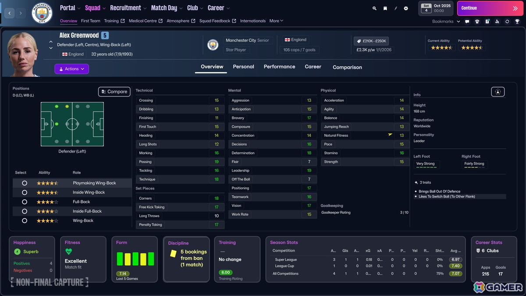Open inbox via speech bubble icon
Screen dimensions: 526x296
click(x=467, y=21)
